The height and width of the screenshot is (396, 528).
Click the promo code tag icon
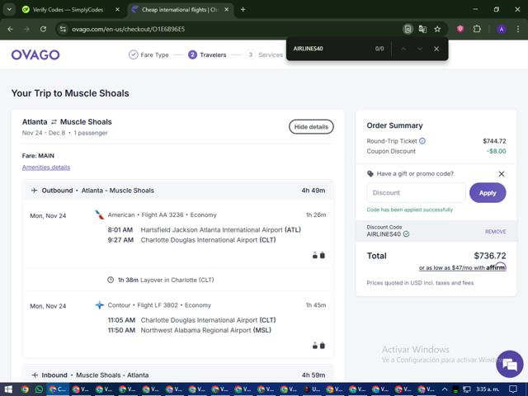[x=370, y=174]
